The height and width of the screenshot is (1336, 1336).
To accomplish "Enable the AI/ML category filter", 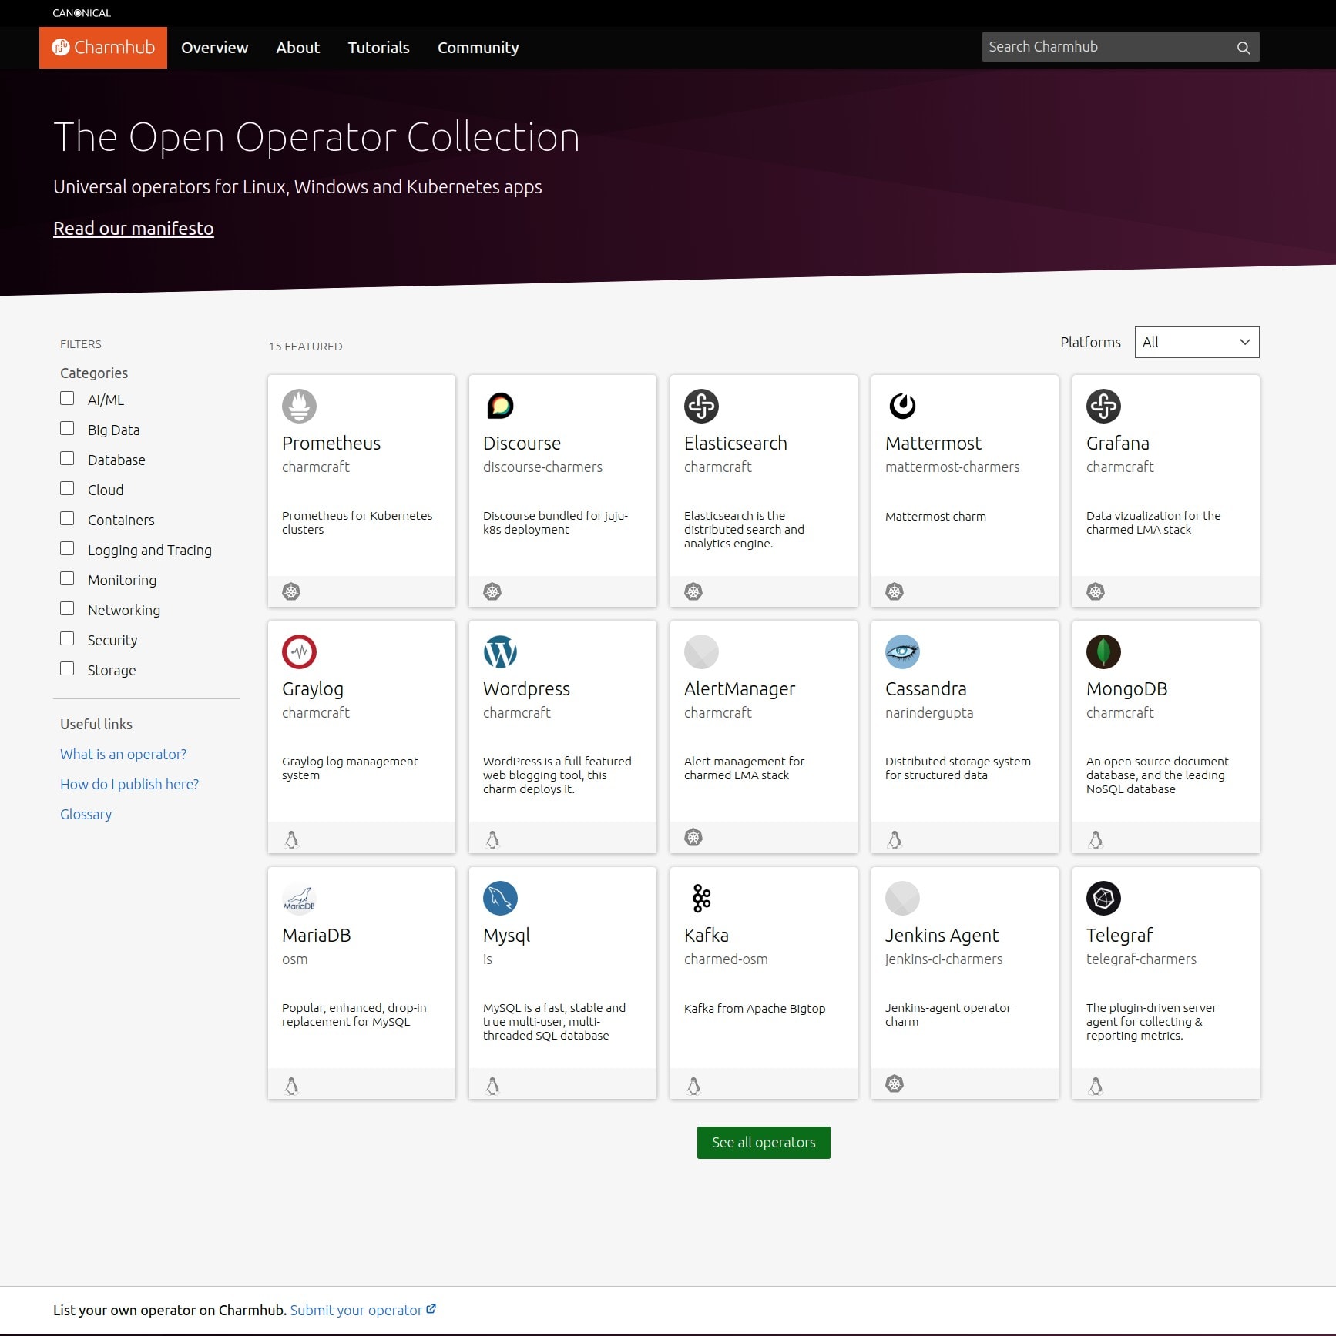I will tap(67, 399).
